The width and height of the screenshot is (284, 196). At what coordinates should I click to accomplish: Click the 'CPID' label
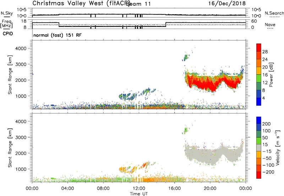coord(8,34)
